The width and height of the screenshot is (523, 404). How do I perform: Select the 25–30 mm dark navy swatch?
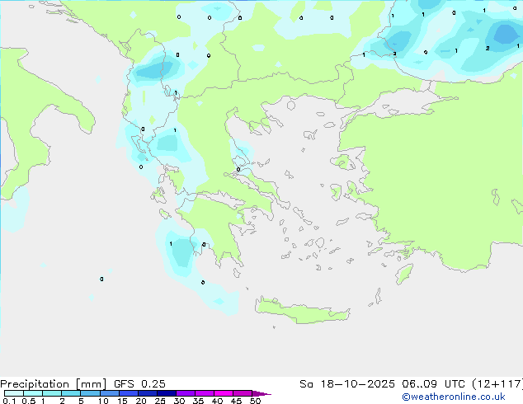166,393
